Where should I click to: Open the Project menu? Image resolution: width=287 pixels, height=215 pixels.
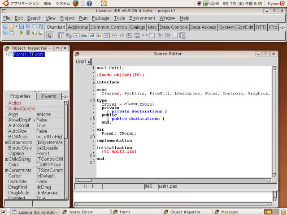(x=67, y=18)
